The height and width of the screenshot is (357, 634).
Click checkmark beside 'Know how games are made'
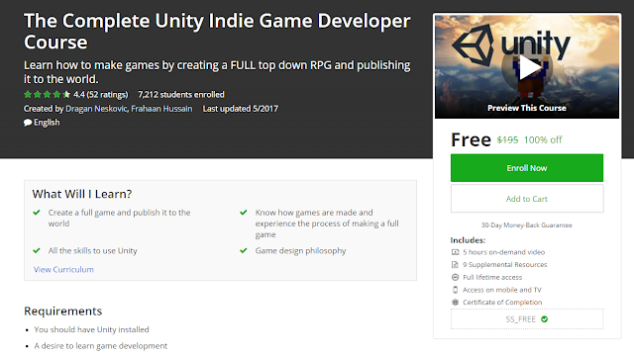[x=244, y=213]
